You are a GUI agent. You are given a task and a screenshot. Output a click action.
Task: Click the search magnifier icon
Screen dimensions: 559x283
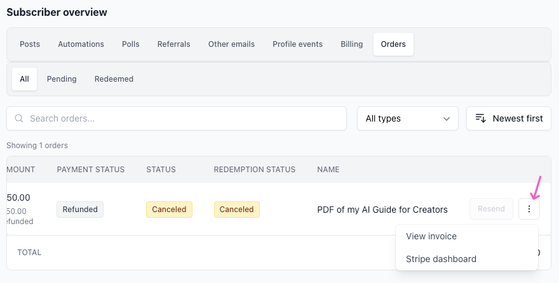[19, 118]
